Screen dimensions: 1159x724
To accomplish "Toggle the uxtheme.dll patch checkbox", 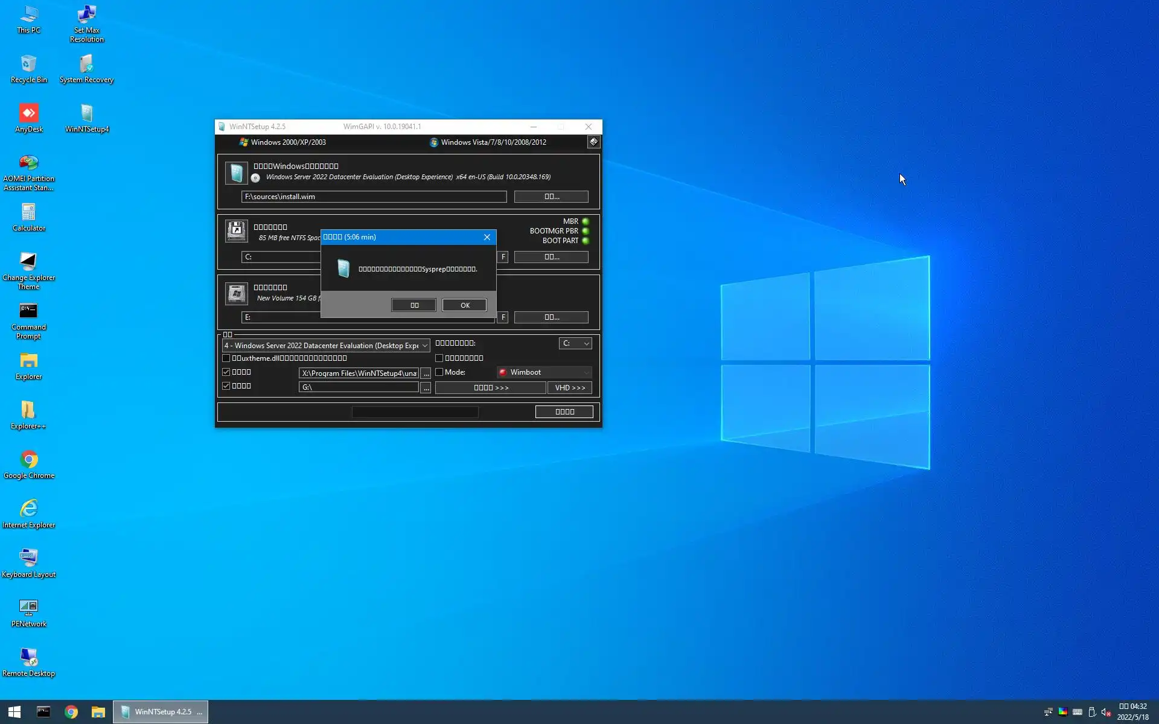I will pyautogui.click(x=226, y=358).
